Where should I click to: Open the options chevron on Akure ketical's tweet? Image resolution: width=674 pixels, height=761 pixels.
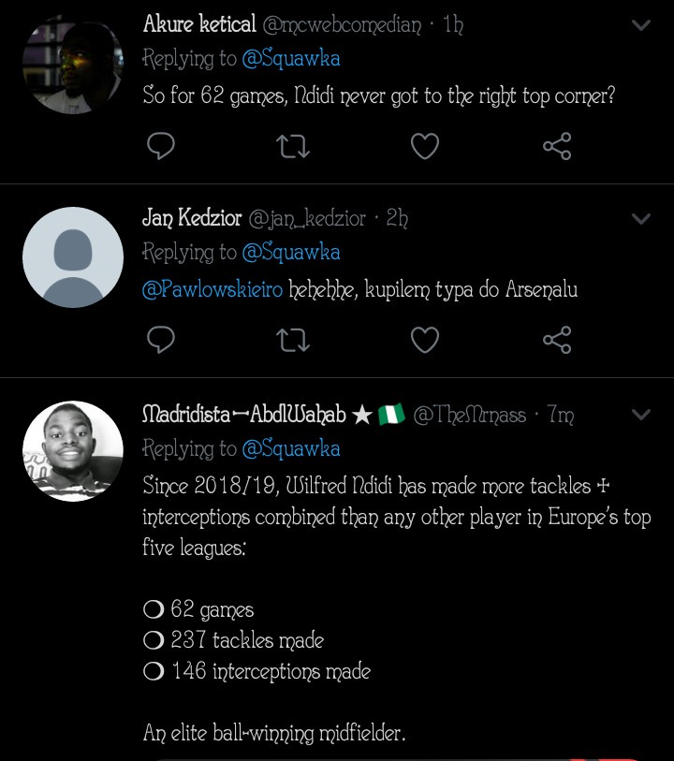click(641, 25)
